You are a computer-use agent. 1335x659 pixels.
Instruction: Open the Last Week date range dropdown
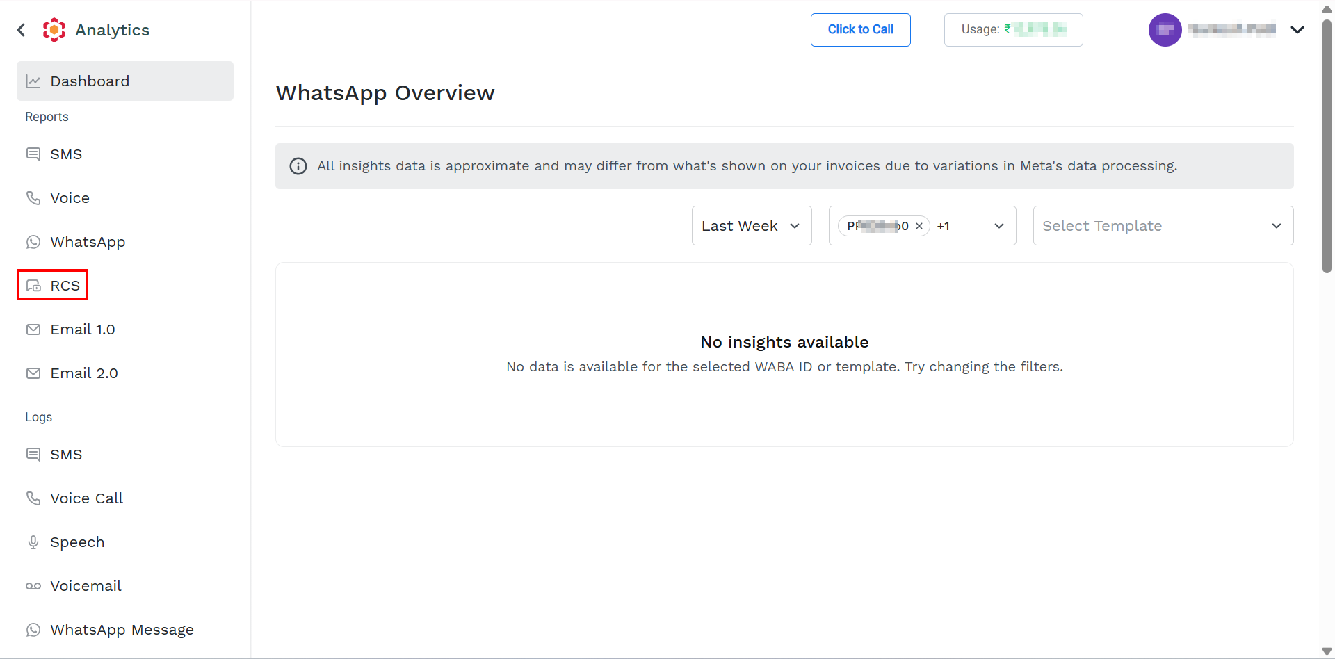[752, 226]
